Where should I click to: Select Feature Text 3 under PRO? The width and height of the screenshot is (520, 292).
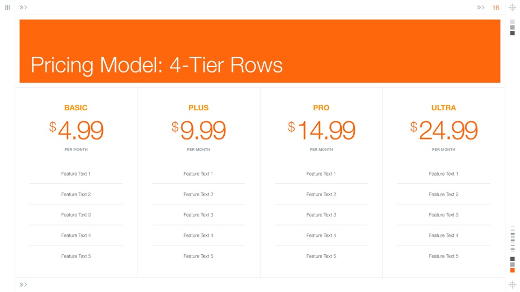(x=321, y=215)
